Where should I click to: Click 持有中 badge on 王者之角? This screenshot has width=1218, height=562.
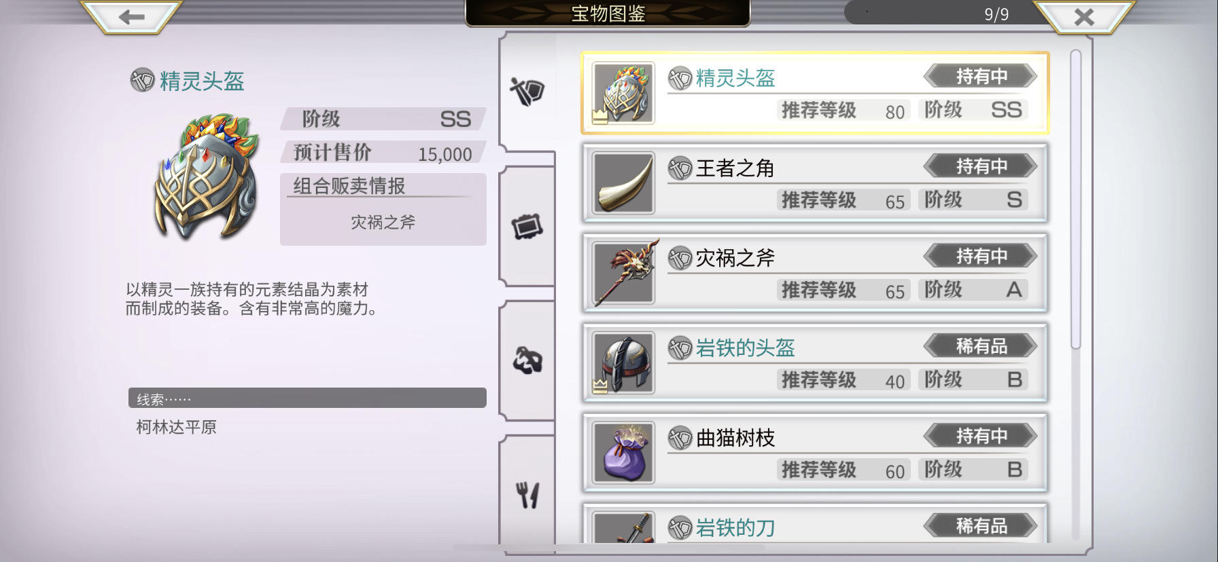point(980,166)
